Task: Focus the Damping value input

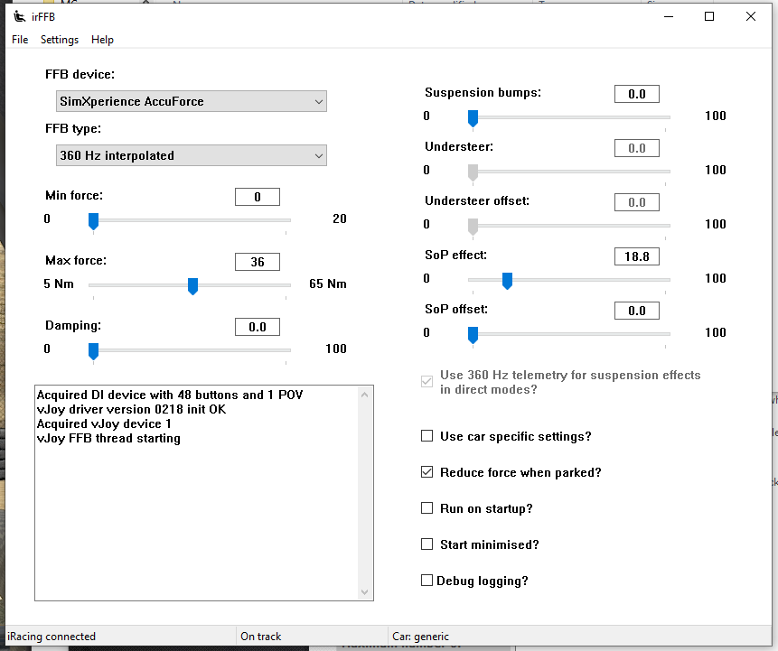Action: point(258,327)
